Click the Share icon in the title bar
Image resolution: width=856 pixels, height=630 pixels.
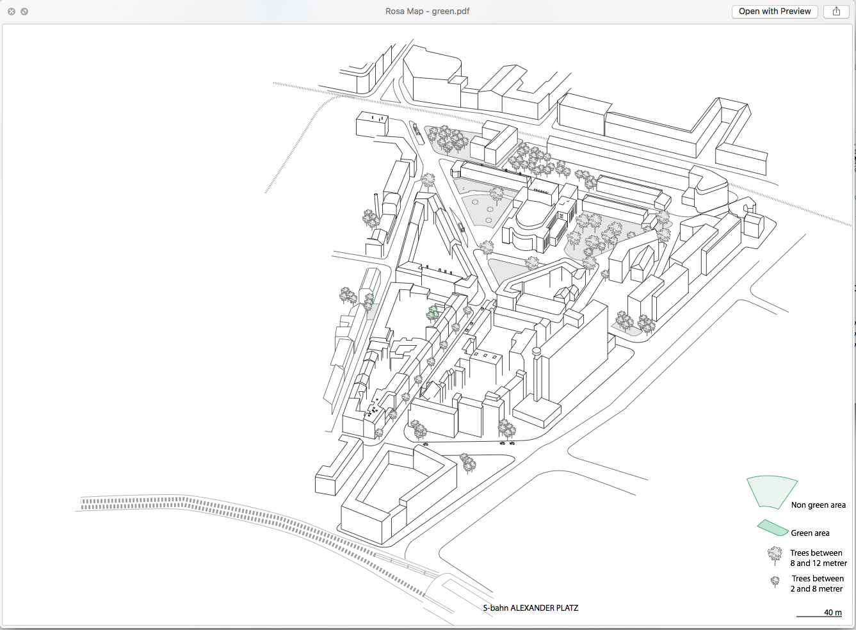click(836, 11)
